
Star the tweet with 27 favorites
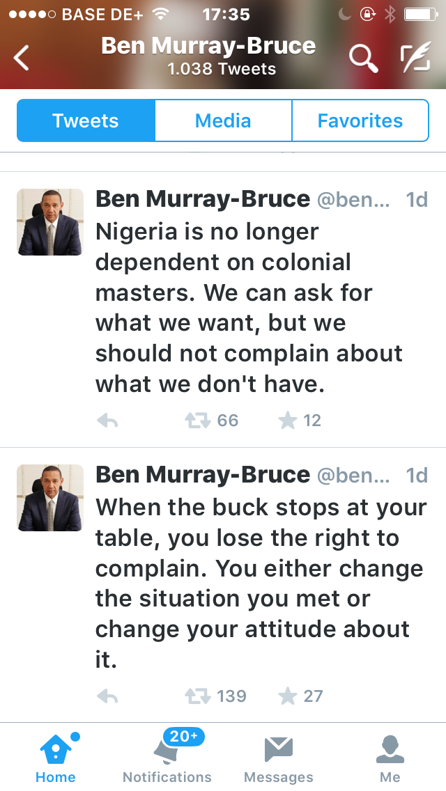(x=288, y=696)
